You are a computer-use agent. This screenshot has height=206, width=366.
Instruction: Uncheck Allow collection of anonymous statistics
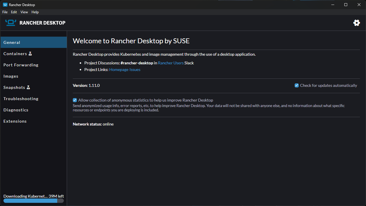point(75,100)
